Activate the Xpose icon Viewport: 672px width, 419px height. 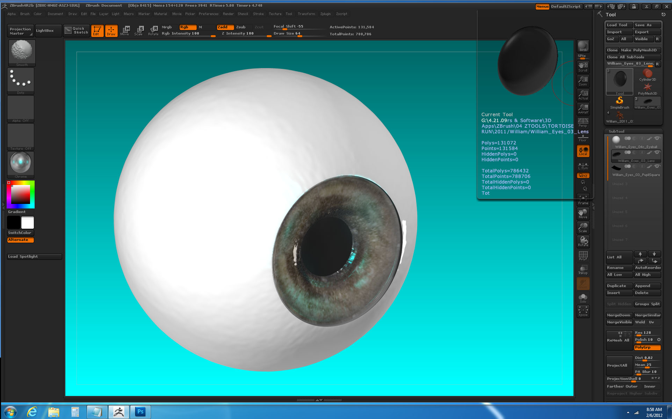tap(583, 311)
